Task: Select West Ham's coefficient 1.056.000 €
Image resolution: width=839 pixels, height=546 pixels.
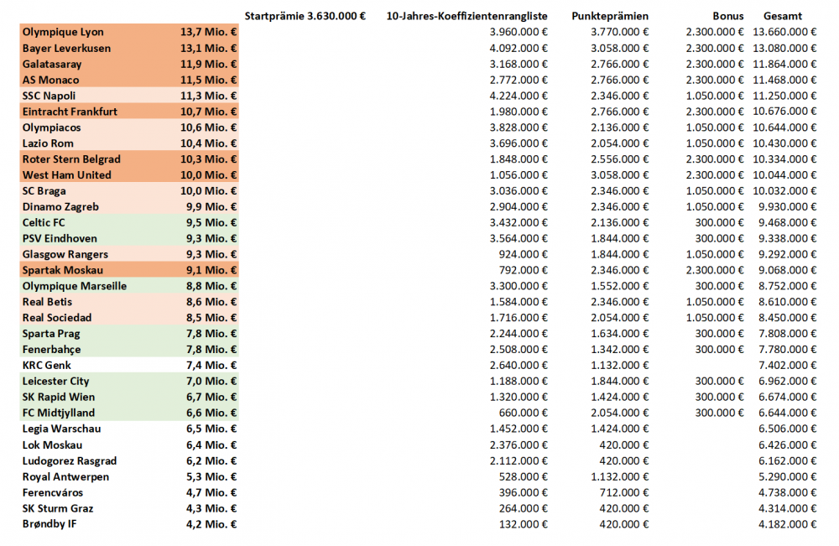Action: [519, 175]
